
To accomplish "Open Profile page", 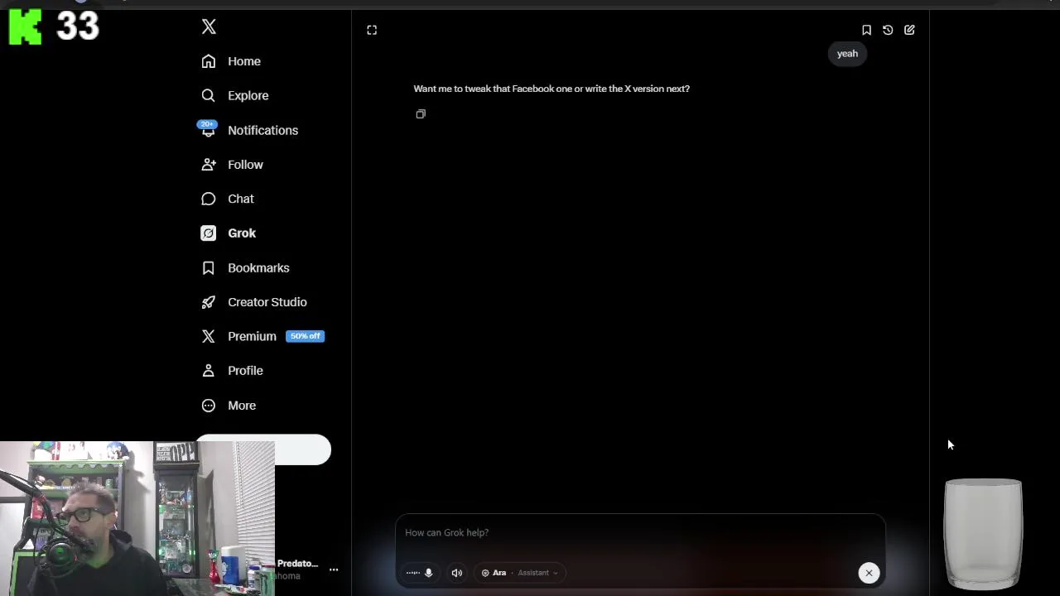I will click(x=233, y=371).
